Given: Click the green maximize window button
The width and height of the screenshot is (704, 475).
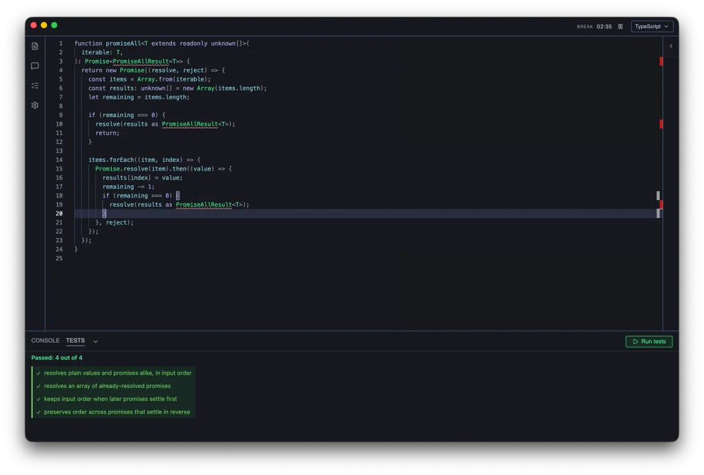Looking at the screenshot, I should [54, 25].
